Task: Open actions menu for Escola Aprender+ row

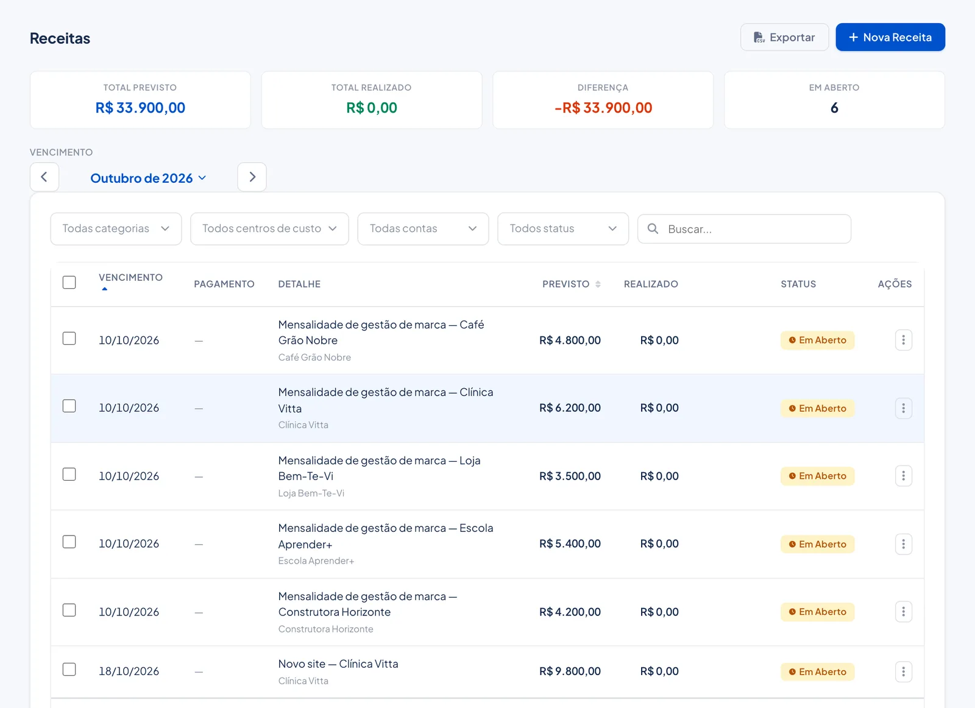Action: (x=903, y=544)
